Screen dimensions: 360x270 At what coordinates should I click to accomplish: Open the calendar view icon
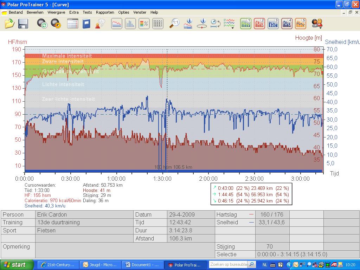(x=72, y=24)
